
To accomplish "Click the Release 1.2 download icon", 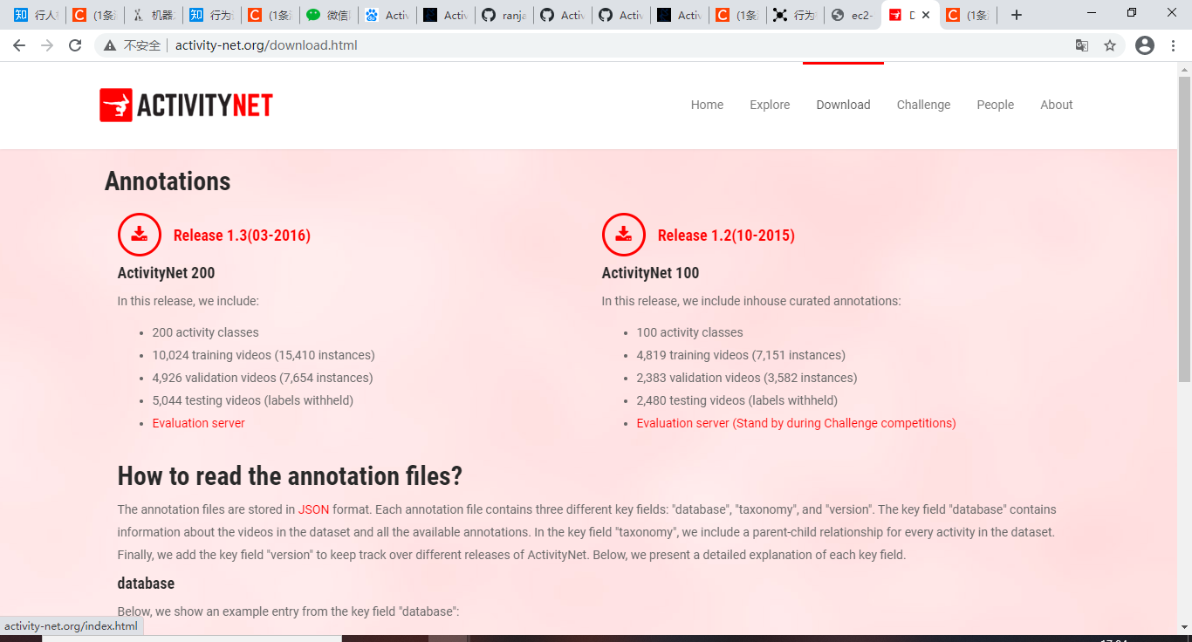I will 623,234.
